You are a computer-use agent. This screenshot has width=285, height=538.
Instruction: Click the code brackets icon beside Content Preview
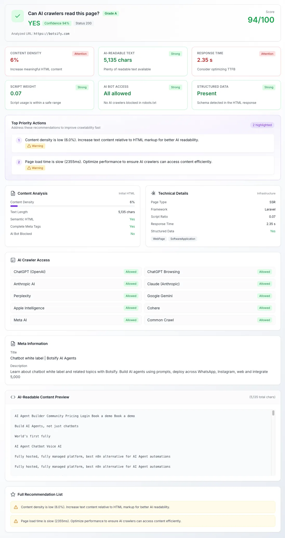coord(13,397)
